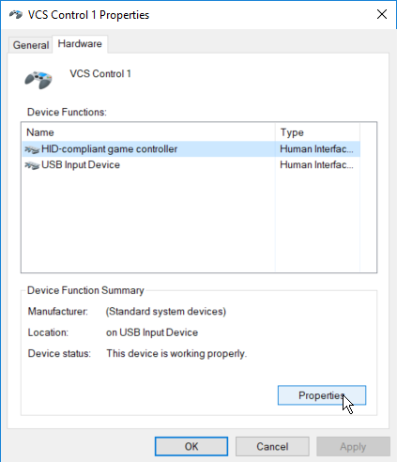Click the large VCS Control 1 gamepad icon
Viewport: 397px width, 462px height.
38,80
